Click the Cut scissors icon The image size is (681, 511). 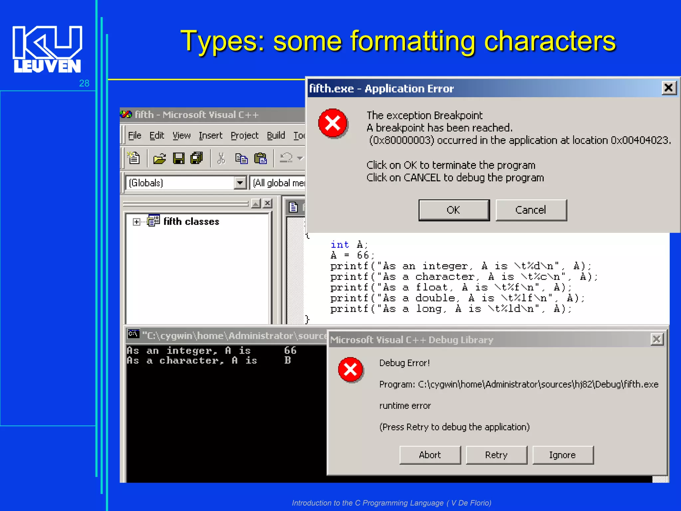[x=221, y=158]
